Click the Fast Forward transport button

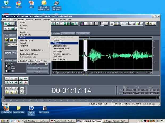point(16,83)
